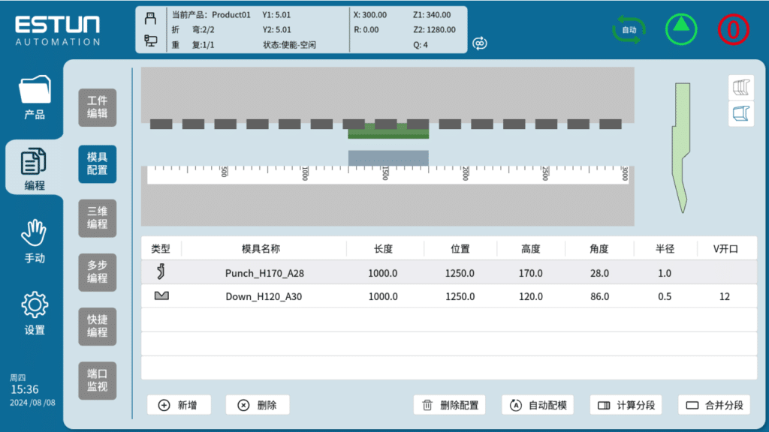Open the 端口监视 tab
769x432 pixels.
pyautogui.click(x=97, y=380)
